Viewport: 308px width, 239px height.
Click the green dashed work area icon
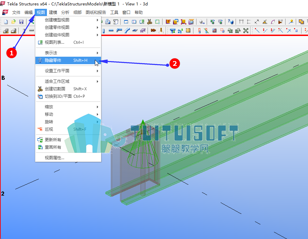[157, 22]
